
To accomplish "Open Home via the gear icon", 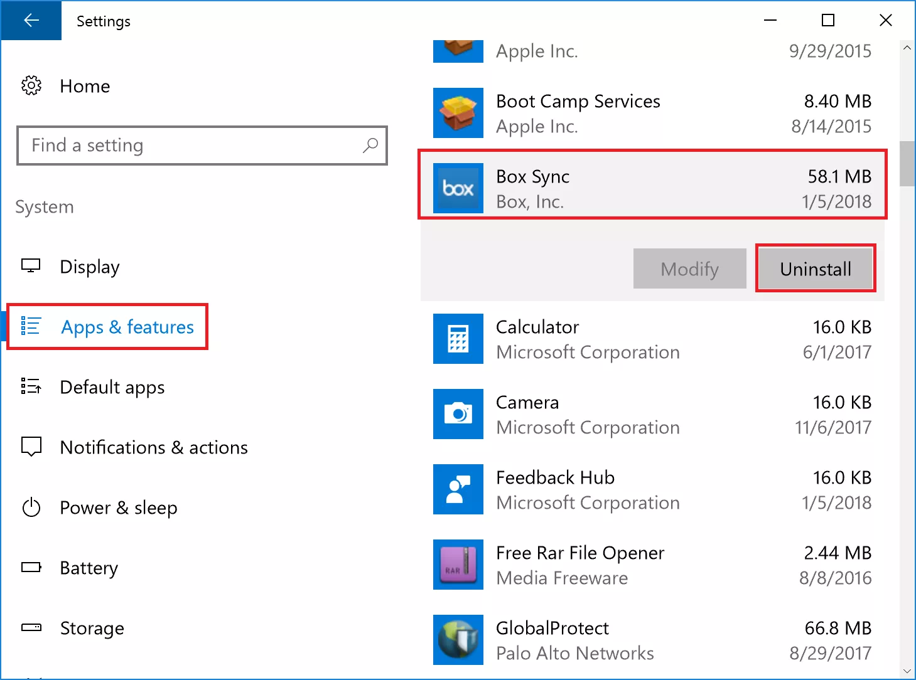I will (31, 86).
